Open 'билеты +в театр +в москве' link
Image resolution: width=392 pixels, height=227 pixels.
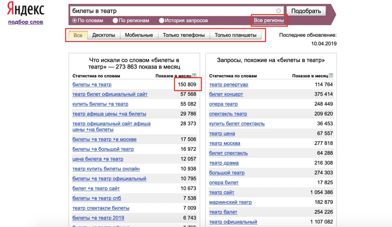pos(105,139)
